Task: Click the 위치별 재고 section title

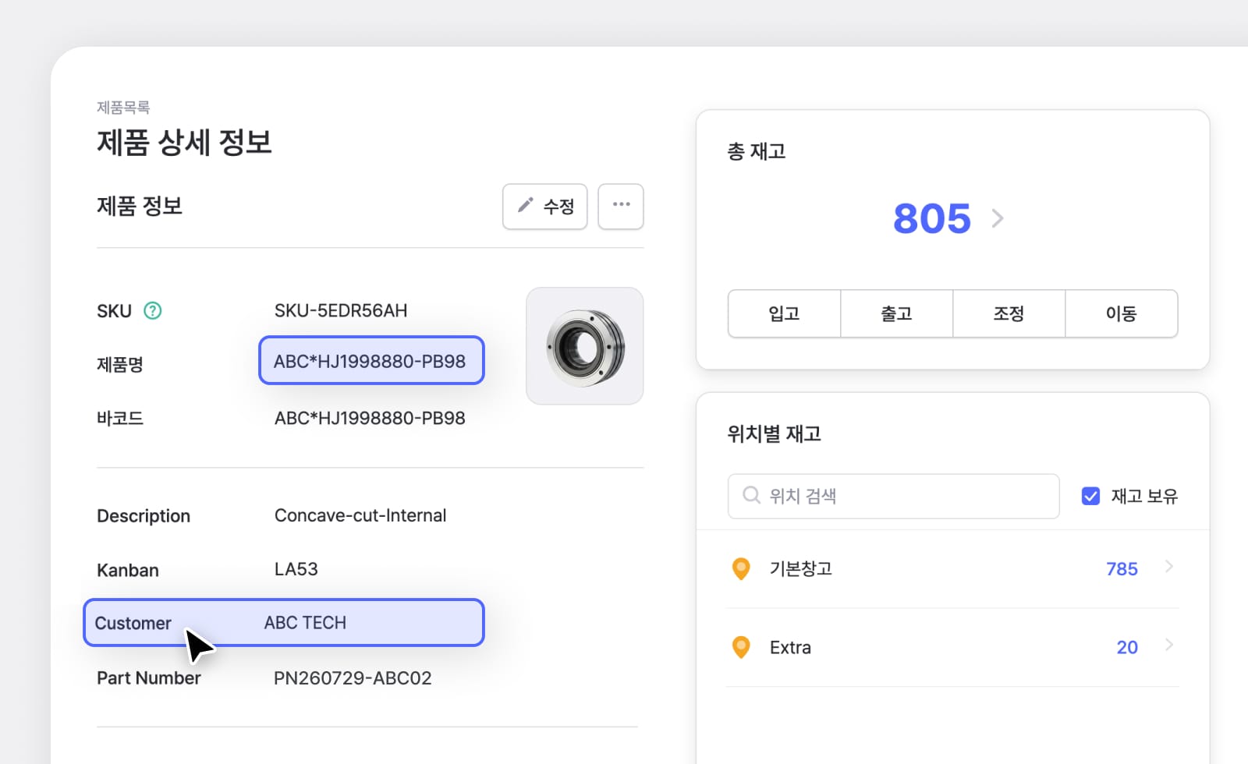Action: (x=774, y=433)
